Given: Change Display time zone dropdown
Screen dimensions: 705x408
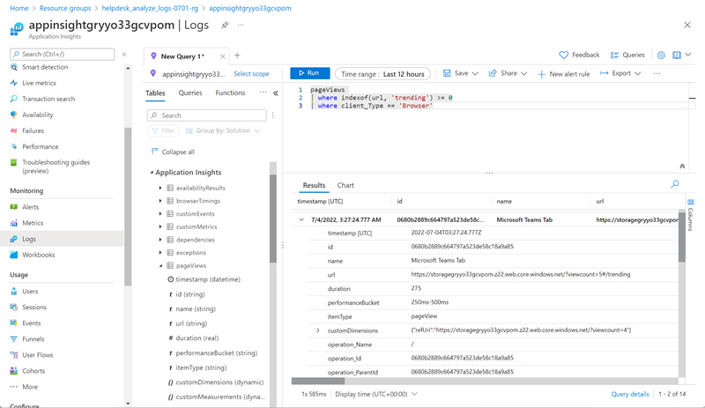Looking at the screenshot, I should 376,394.
